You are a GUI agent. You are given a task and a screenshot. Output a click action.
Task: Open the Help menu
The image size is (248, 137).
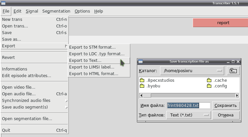coord(99,11)
